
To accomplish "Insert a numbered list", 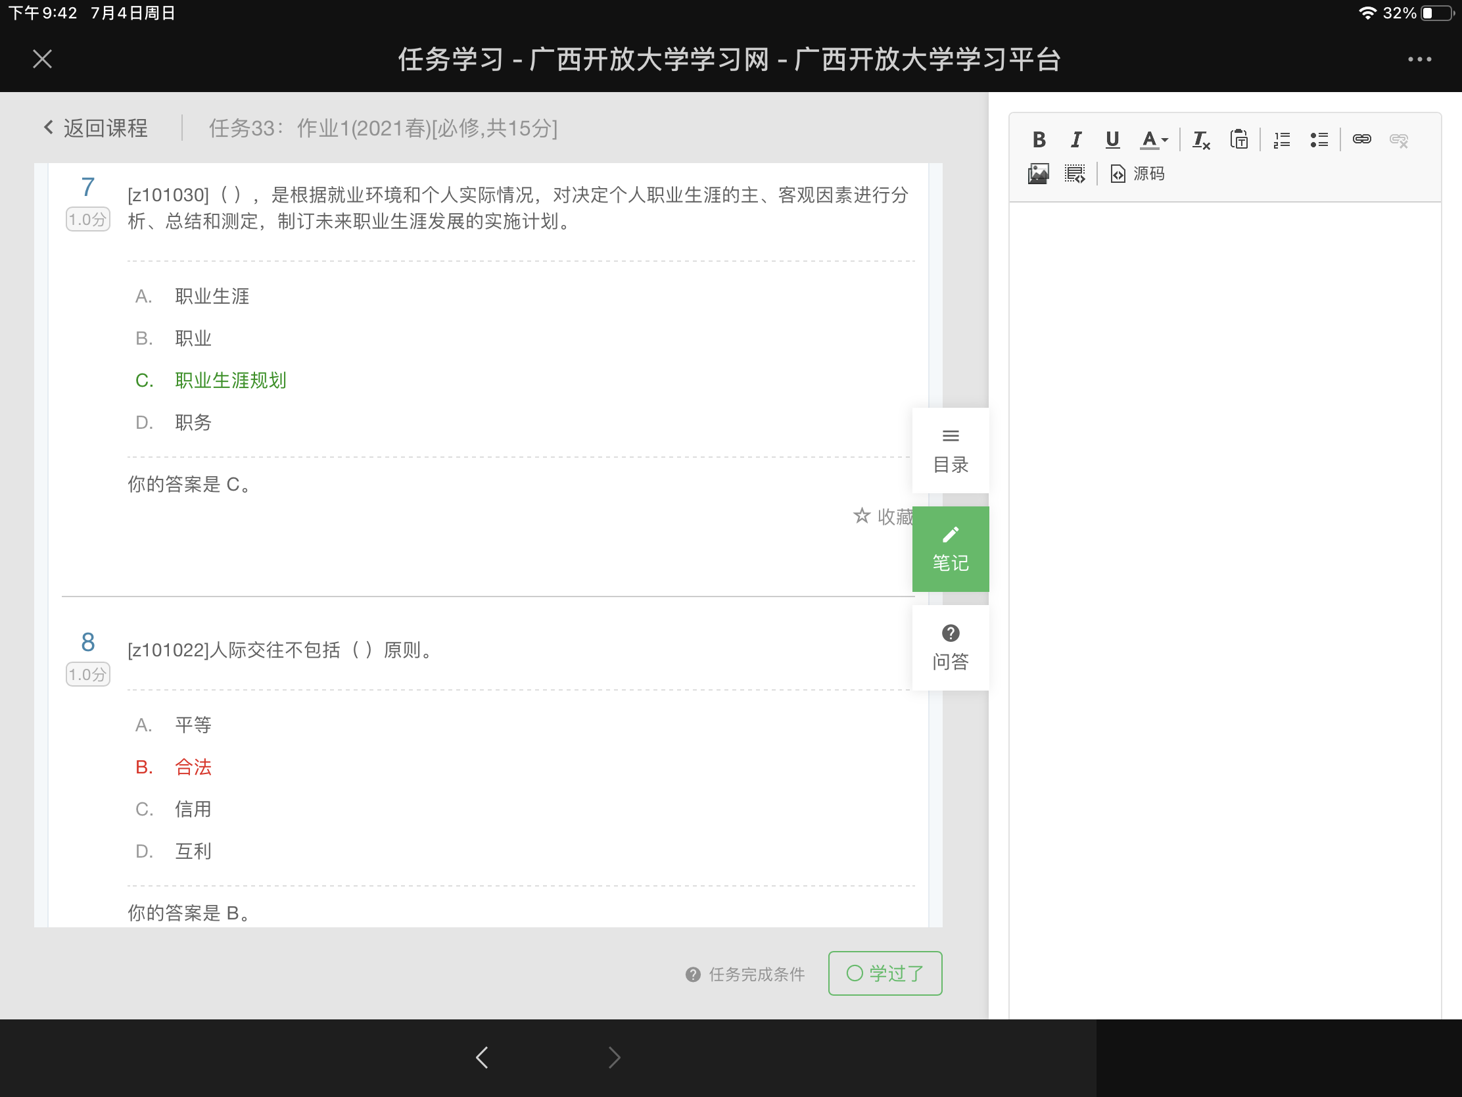I will tap(1282, 139).
